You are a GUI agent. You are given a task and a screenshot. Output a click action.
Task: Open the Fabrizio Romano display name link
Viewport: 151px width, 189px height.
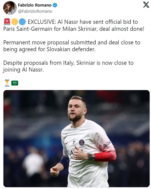click(x=34, y=5)
